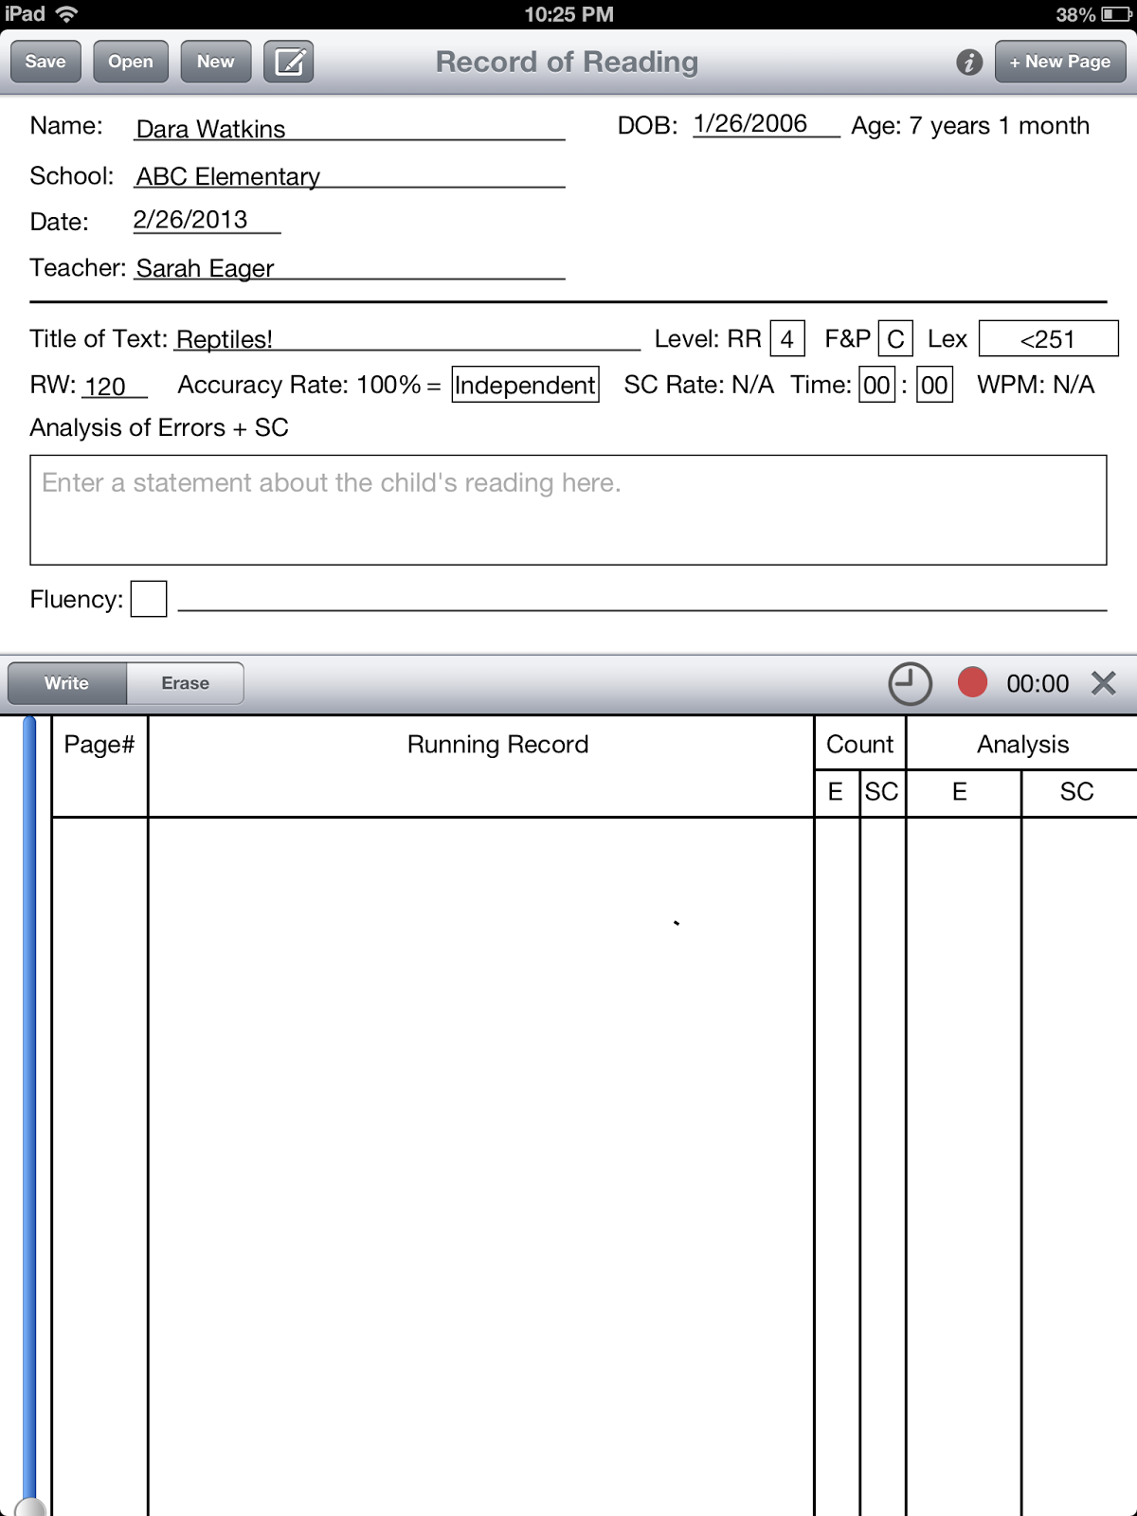Tap the Save button
This screenshot has width=1137, height=1516.
pyautogui.click(x=45, y=62)
